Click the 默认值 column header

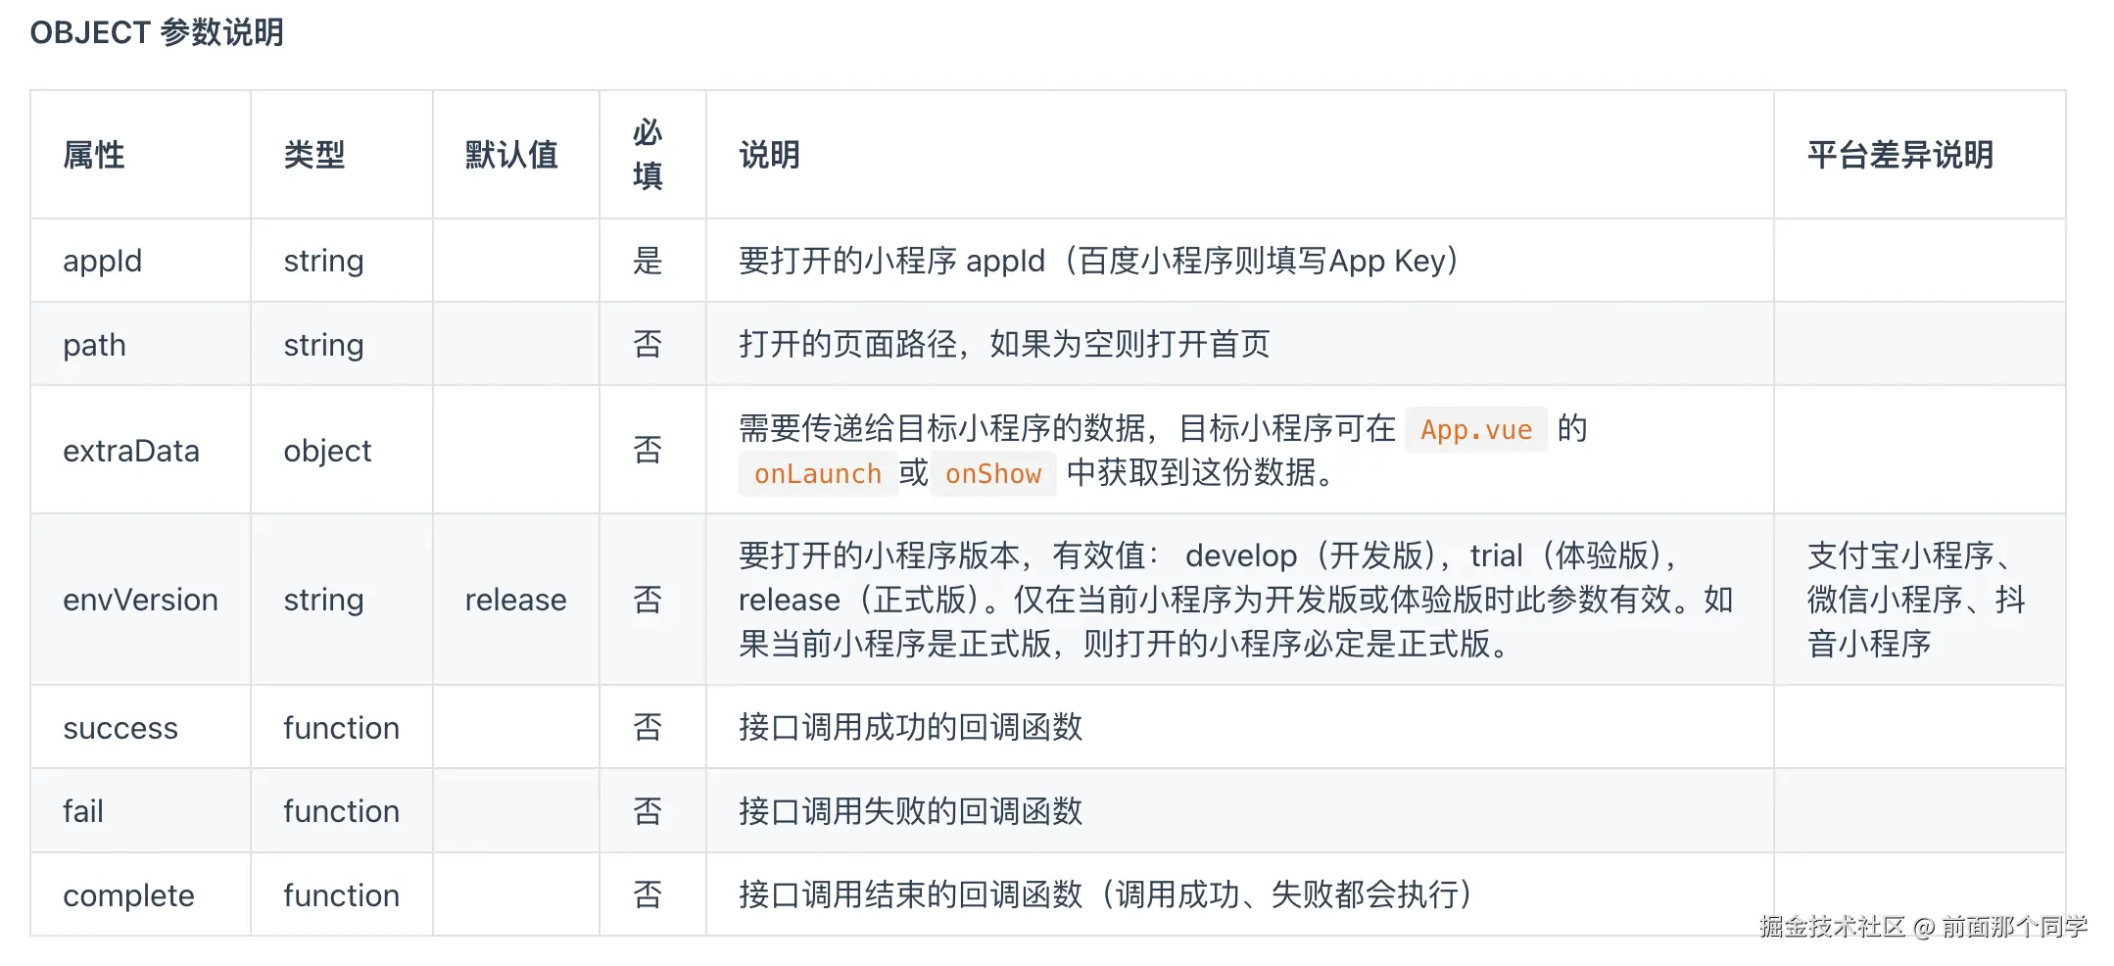[x=511, y=155]
